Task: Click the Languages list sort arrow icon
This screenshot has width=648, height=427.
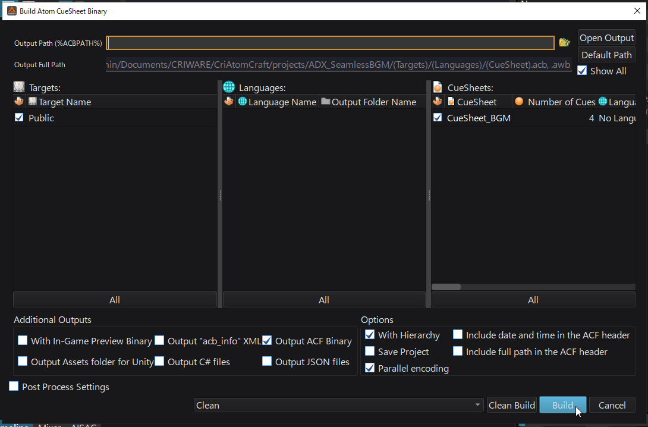Action: pyautogui.click(x=229, y=102)
